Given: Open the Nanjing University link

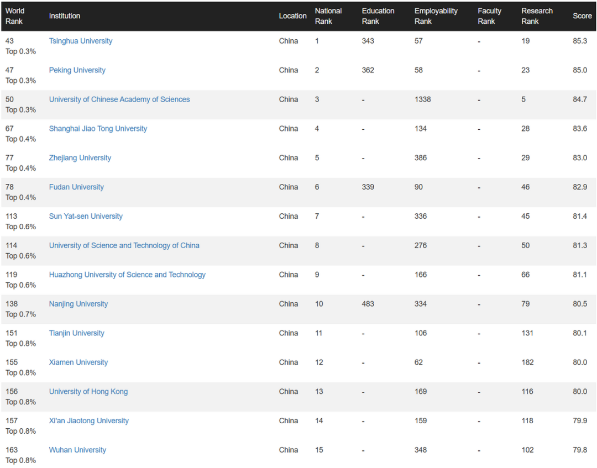Looking at the screenshot, I should [78, 304].
